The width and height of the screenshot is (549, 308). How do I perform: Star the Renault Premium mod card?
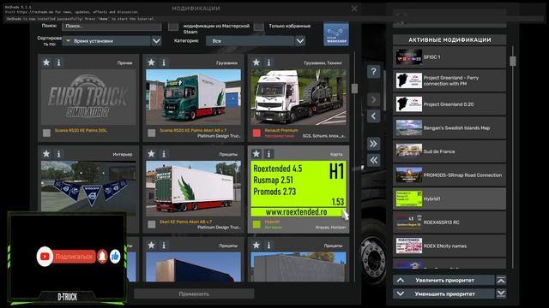[256, 62]
